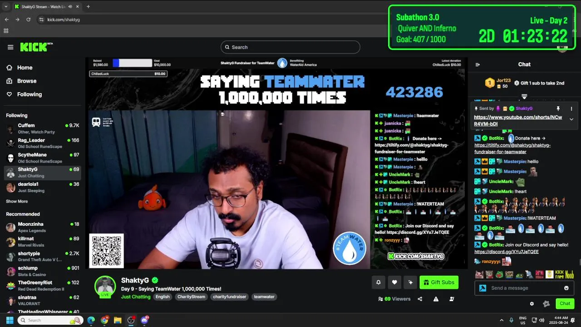Expand the pinned message with the chevron
Screen dimensions: 581x327
coord(571,119)
